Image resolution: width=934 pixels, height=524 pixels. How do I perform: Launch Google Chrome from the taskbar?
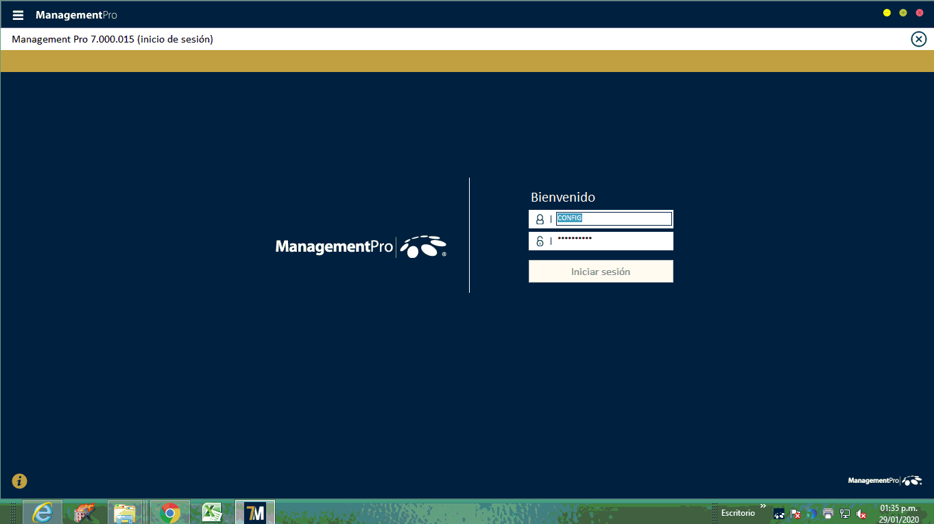pyautogui.click(x=170, y=512)
